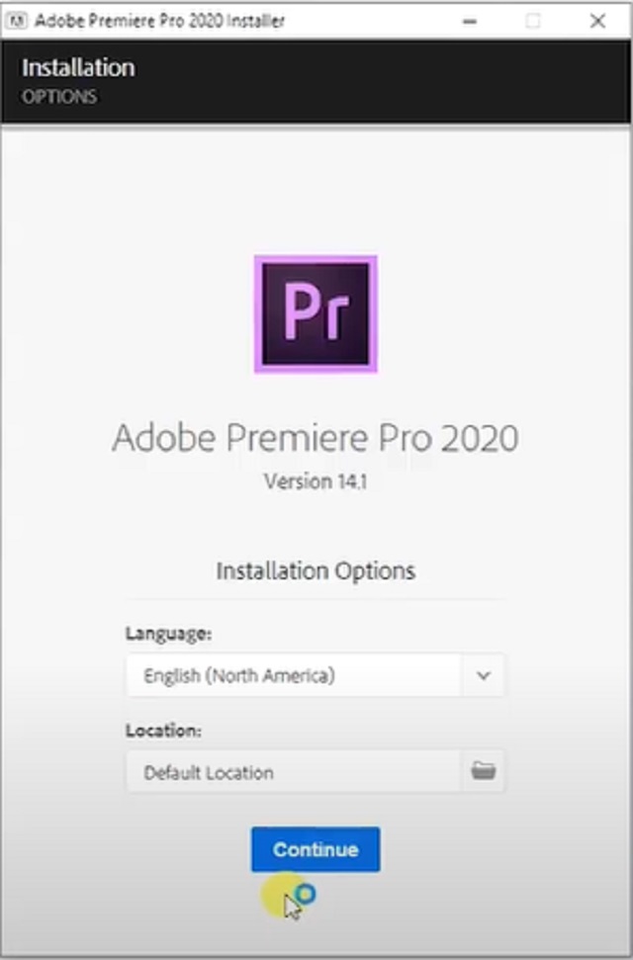Click Continue to proceed with installation

coord(315,848)
